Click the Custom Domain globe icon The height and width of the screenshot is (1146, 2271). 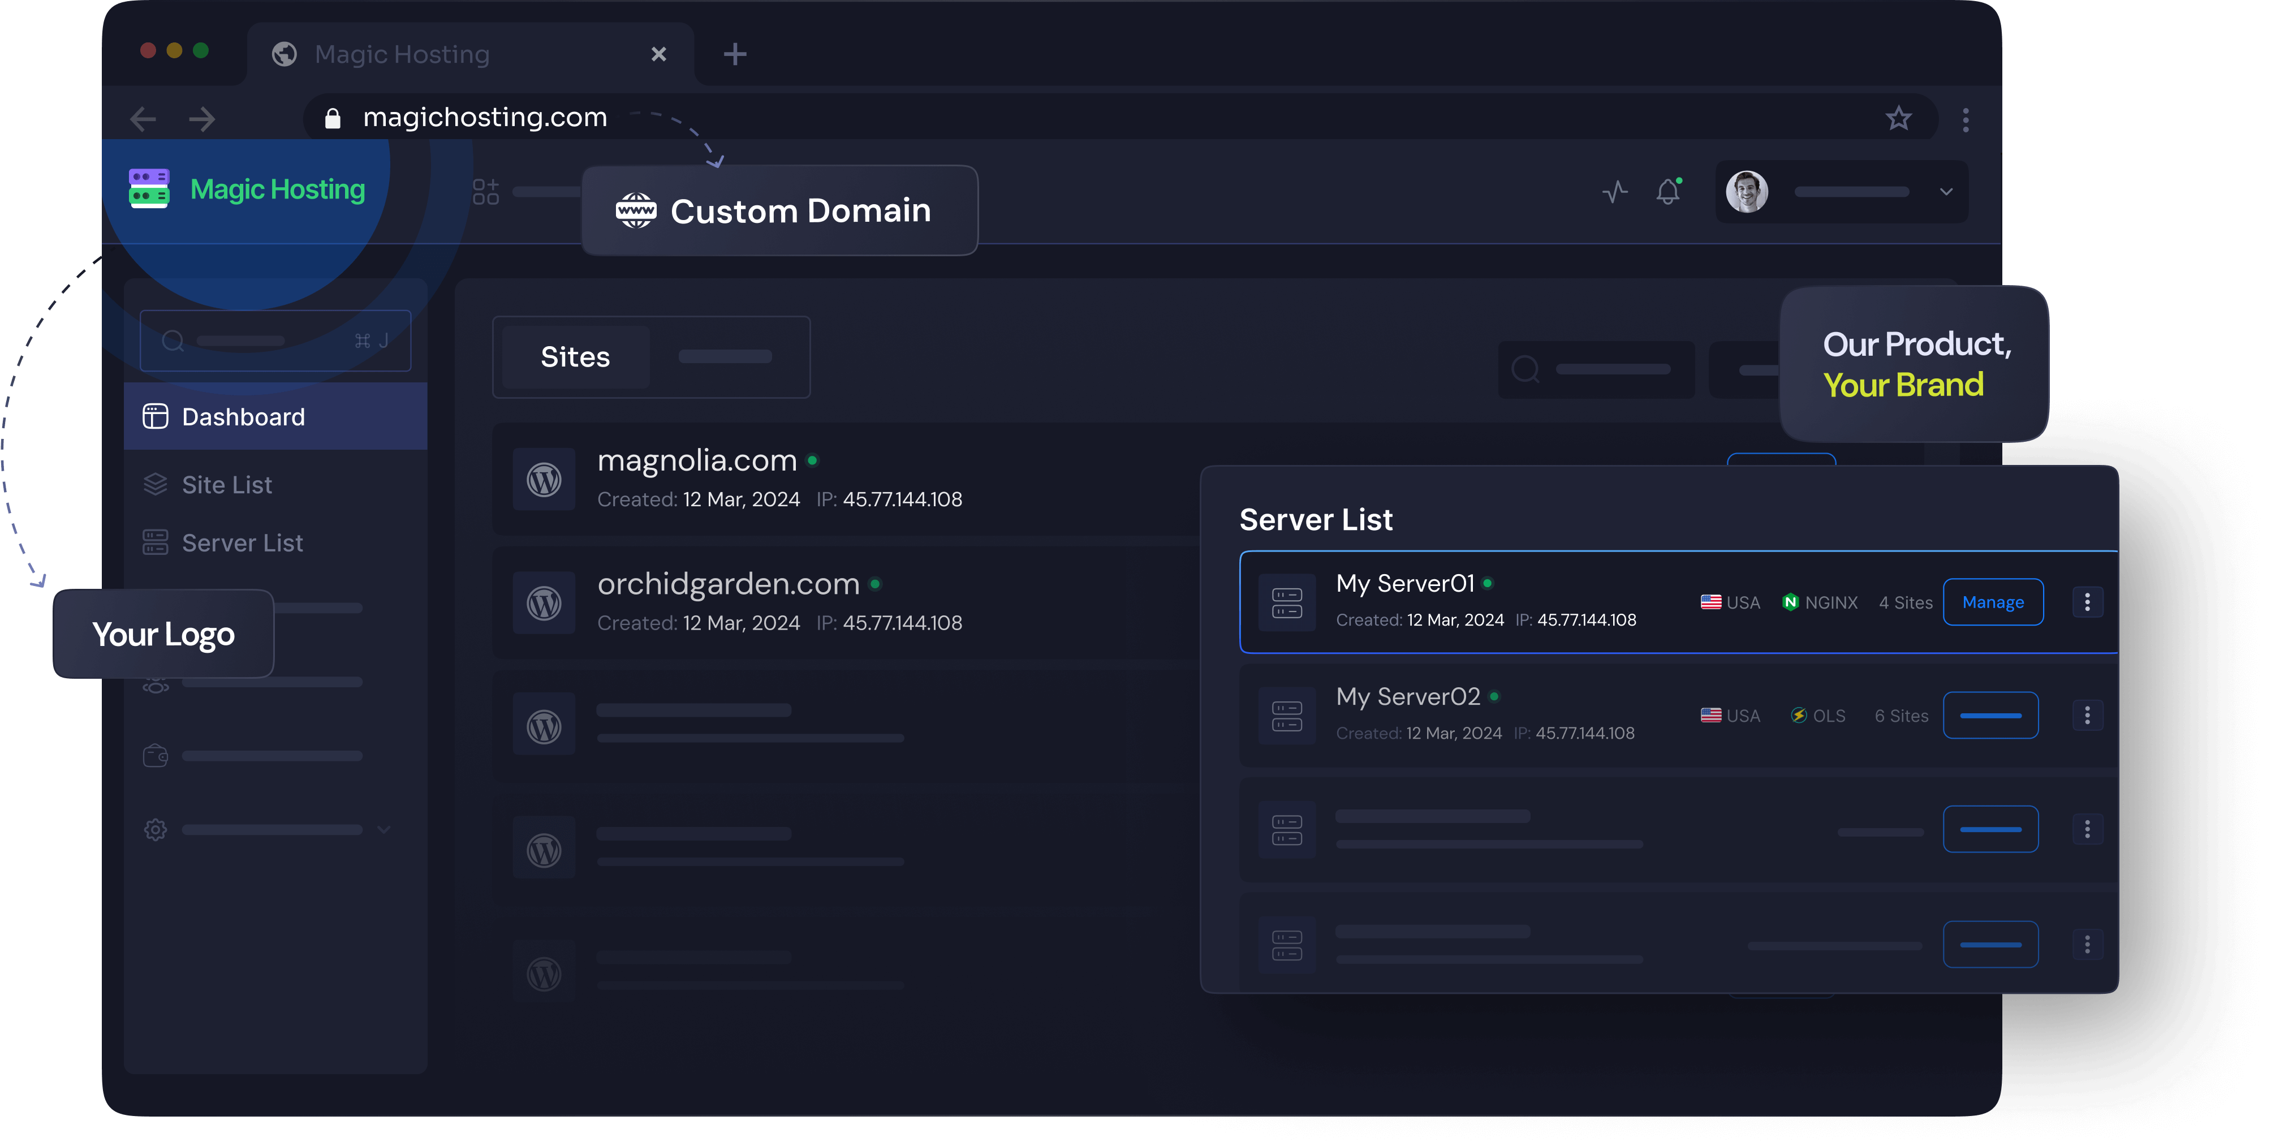636,210
